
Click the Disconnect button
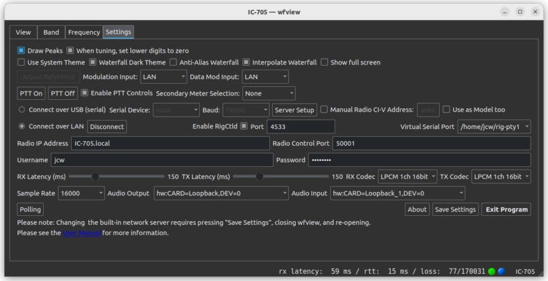point(107,126)
